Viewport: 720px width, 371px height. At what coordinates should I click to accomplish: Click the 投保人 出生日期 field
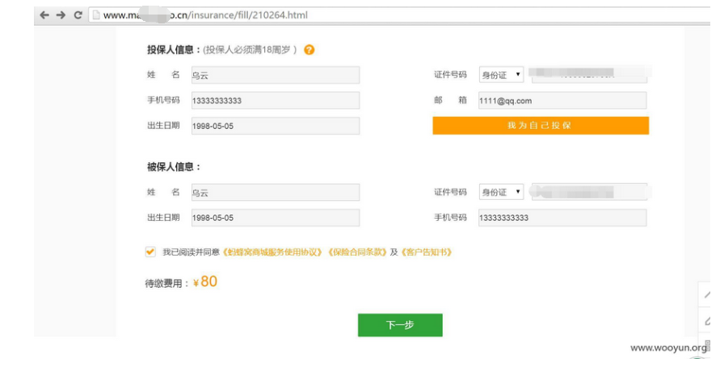coord(274,127)
